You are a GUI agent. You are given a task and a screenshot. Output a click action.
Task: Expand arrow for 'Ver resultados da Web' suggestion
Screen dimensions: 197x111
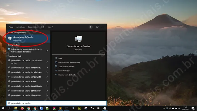click(x=47, y=62)
